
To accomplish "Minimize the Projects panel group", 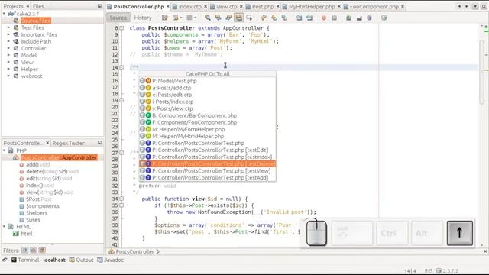I will [99, 6].
